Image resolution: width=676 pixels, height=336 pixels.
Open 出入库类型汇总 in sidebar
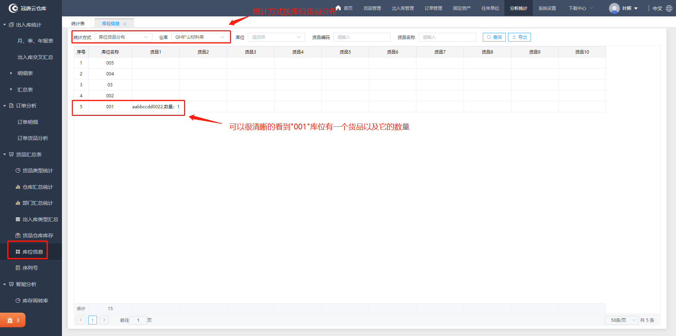coord(37,219)
